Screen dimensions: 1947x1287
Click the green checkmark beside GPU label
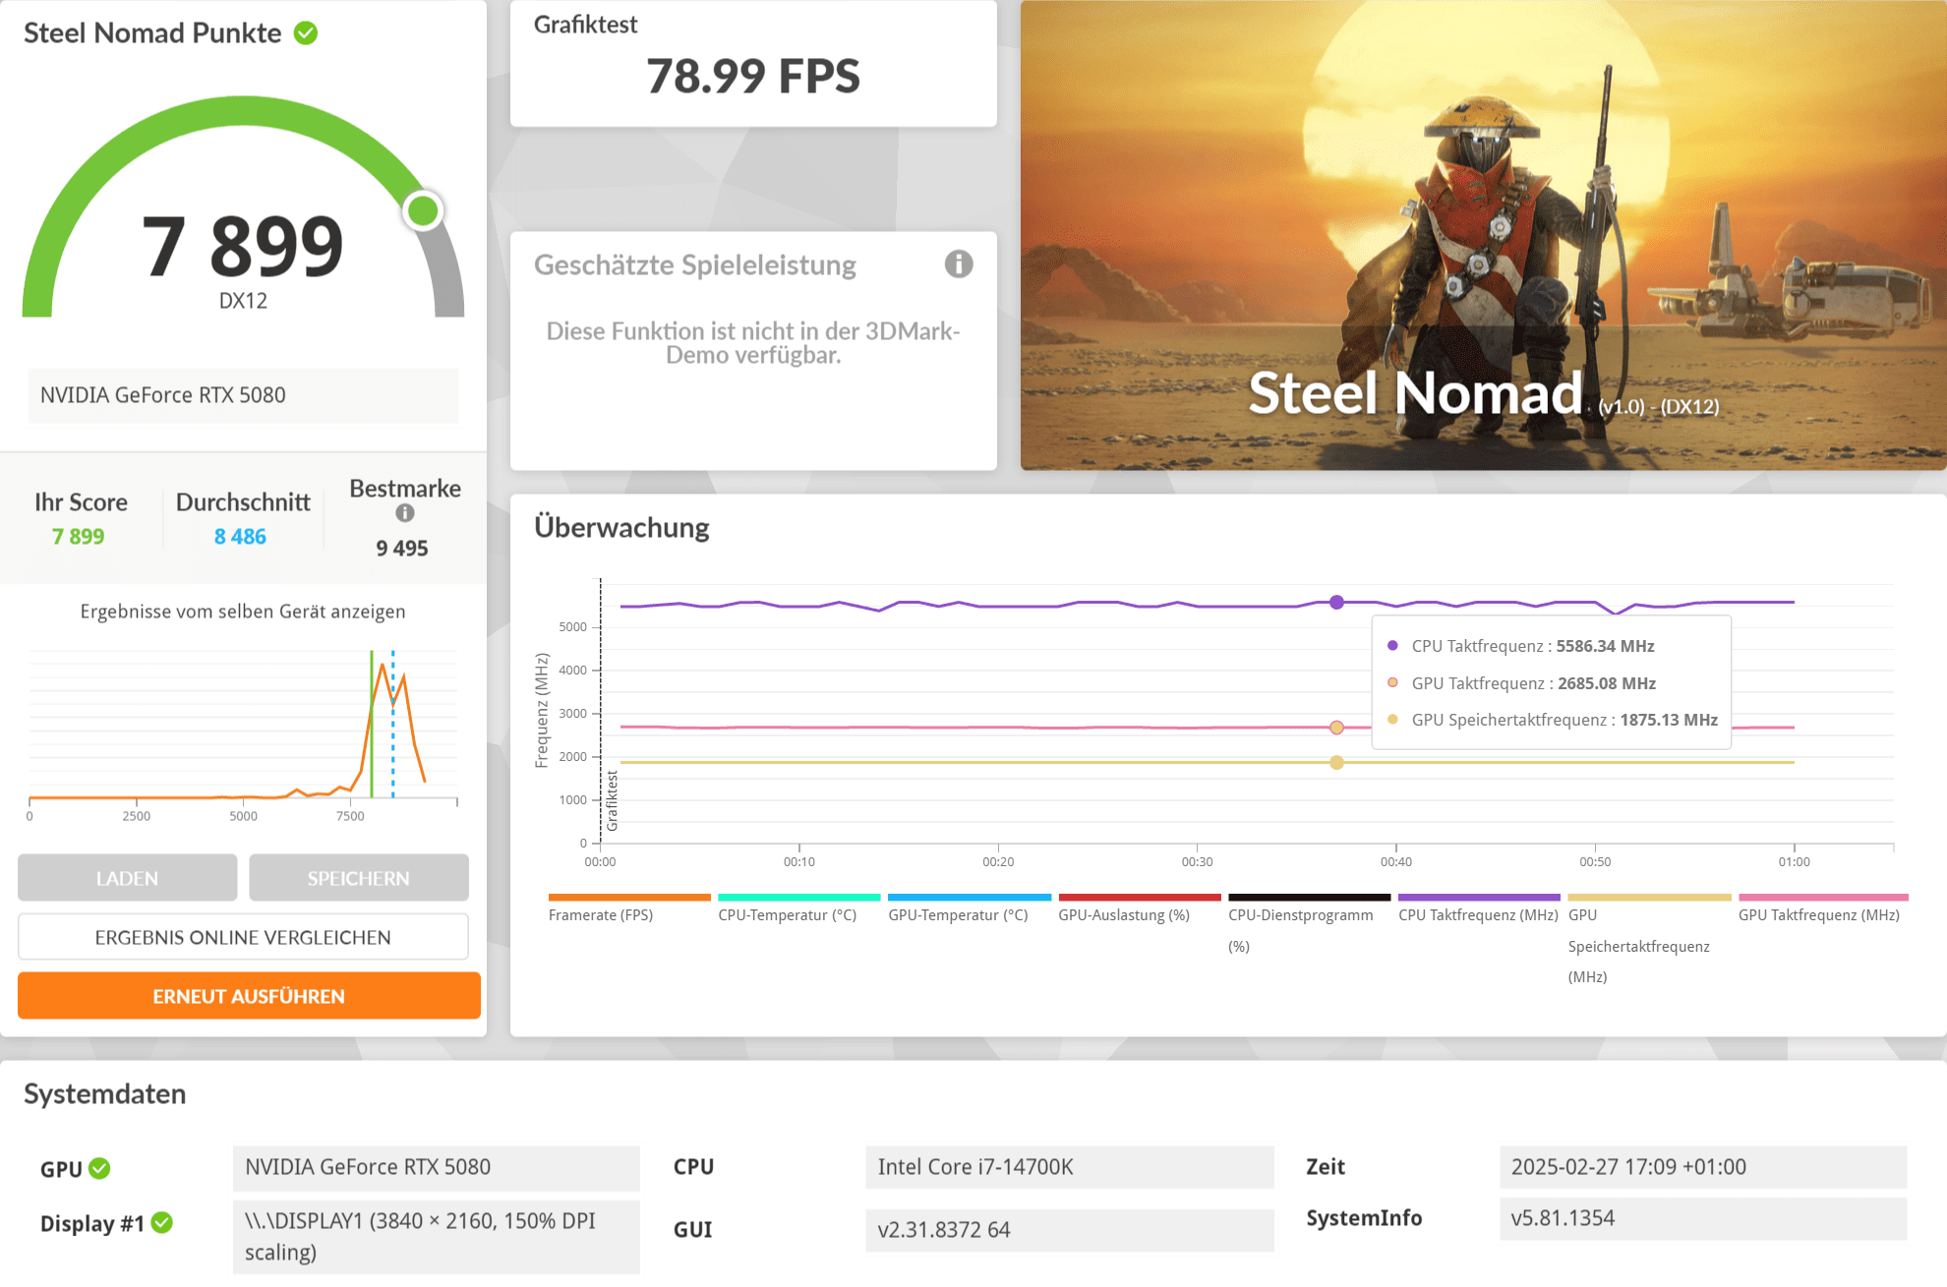[99, 1168]
